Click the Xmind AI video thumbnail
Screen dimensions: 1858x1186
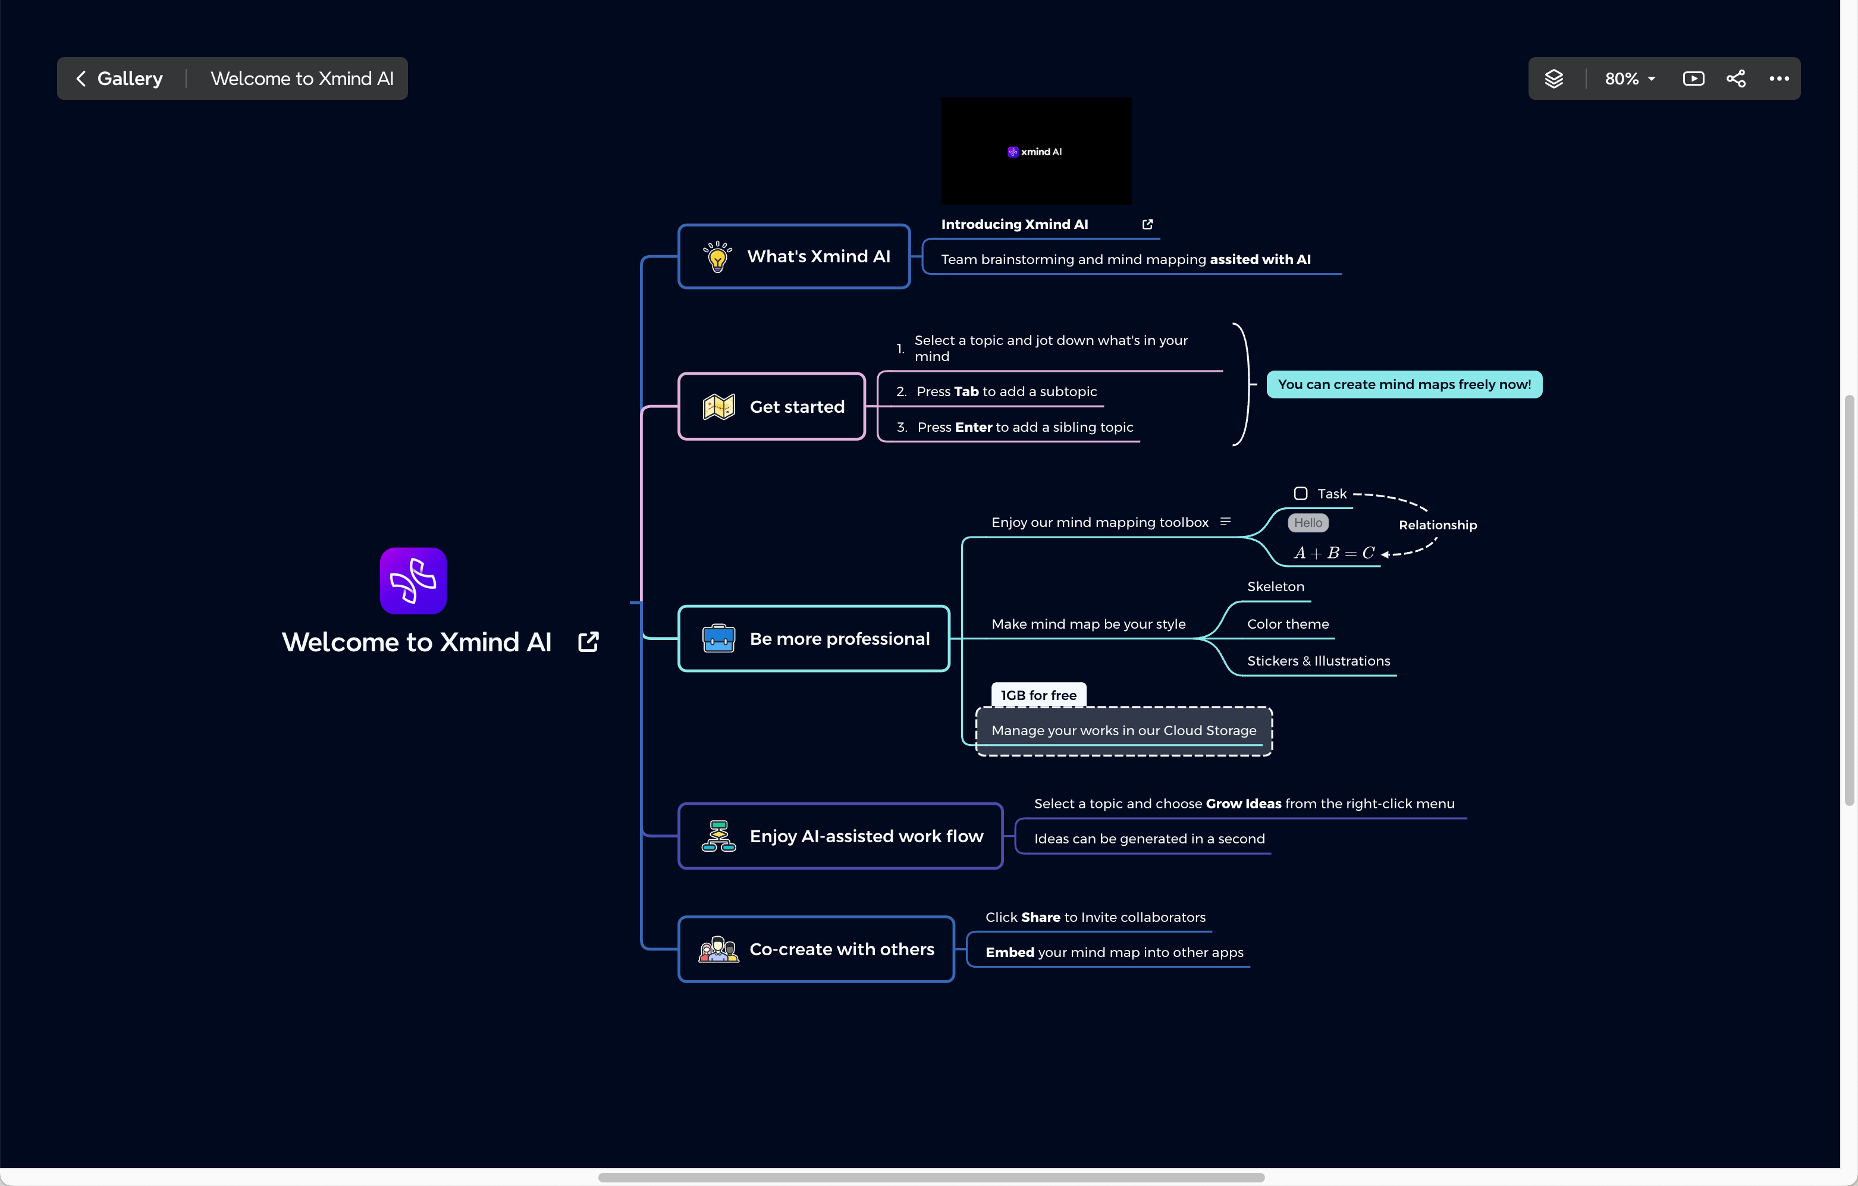1036,151
